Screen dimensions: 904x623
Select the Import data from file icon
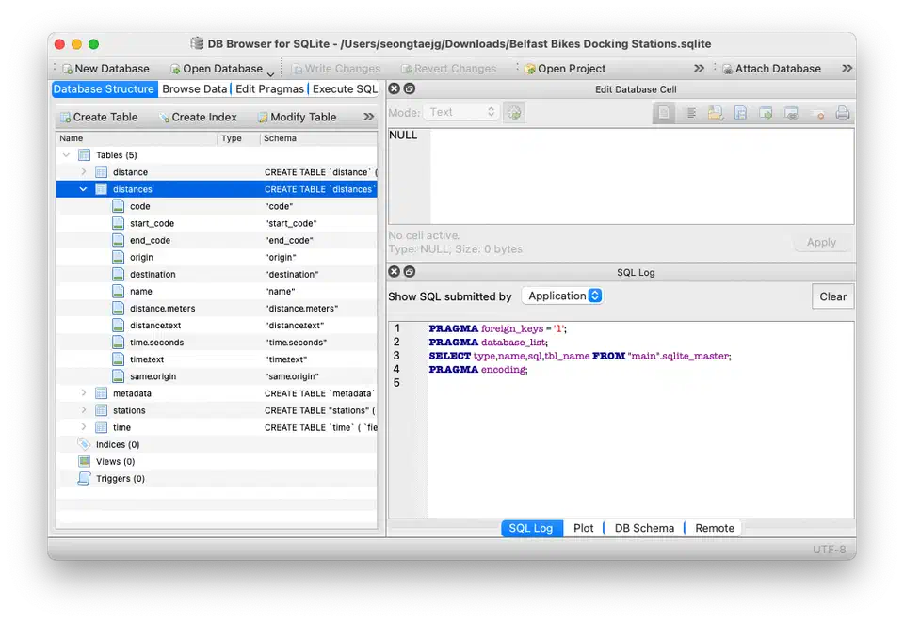tap(715, 113)
